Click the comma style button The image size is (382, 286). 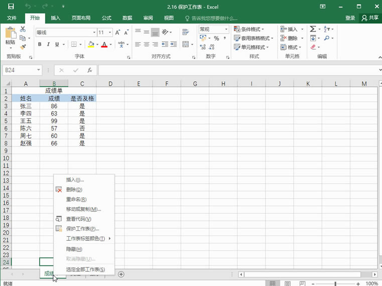coord(224,38)
